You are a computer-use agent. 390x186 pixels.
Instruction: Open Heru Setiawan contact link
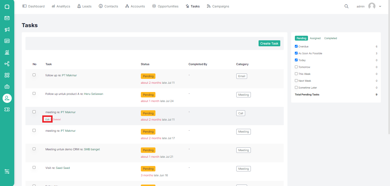(x=93, y=94)
